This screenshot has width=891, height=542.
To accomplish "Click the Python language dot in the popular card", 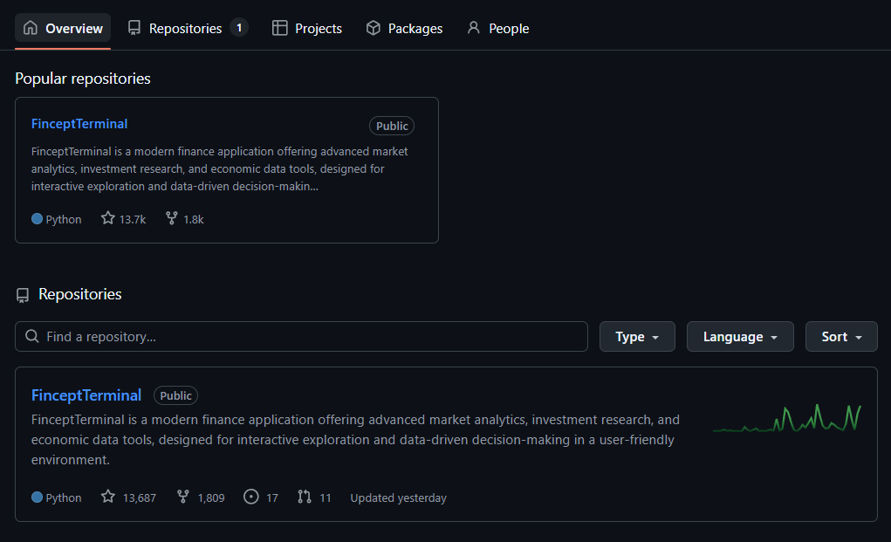I will click(37, 219).
